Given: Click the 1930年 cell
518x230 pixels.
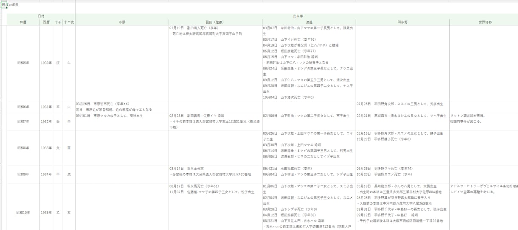Looking at the screenshot, I should coord(46,63).
